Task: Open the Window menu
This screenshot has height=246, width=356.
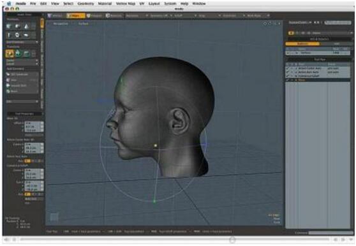Action: click(x=199, y=3)
